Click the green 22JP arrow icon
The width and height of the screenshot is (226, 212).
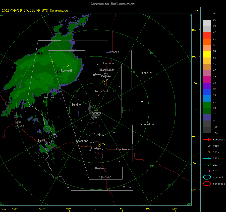pos(207,165)
